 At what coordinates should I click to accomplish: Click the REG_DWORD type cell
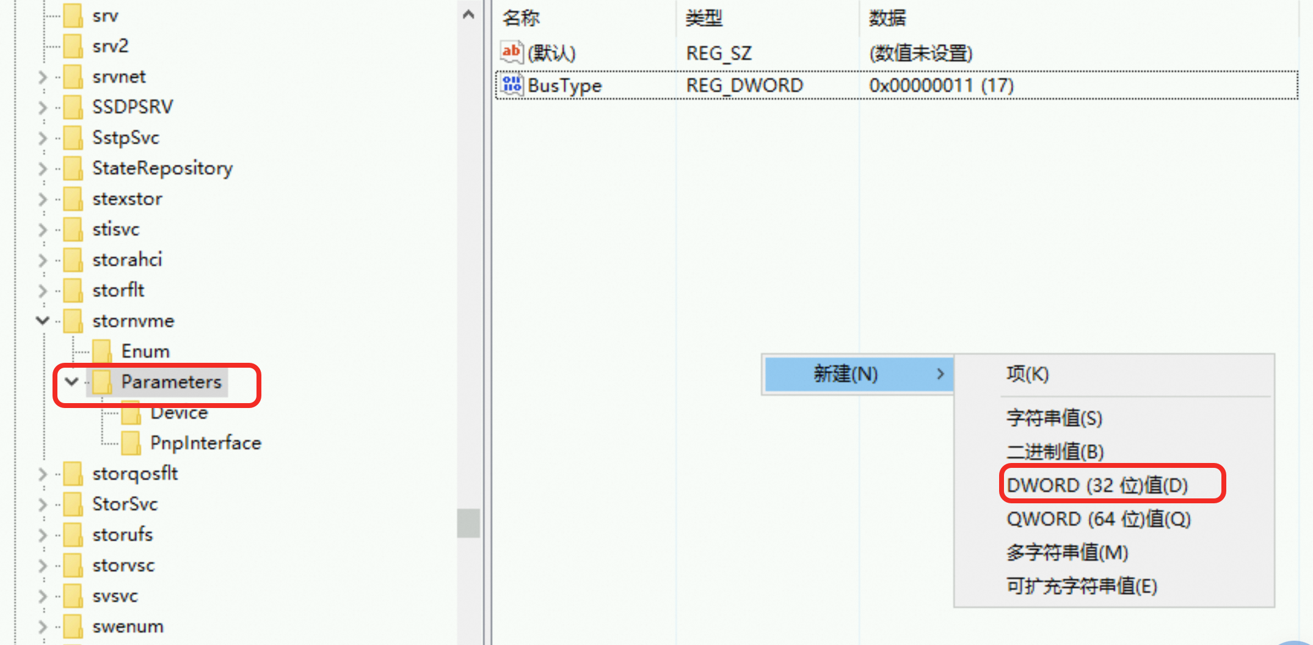pyautogui.click(x=744, y=86)
